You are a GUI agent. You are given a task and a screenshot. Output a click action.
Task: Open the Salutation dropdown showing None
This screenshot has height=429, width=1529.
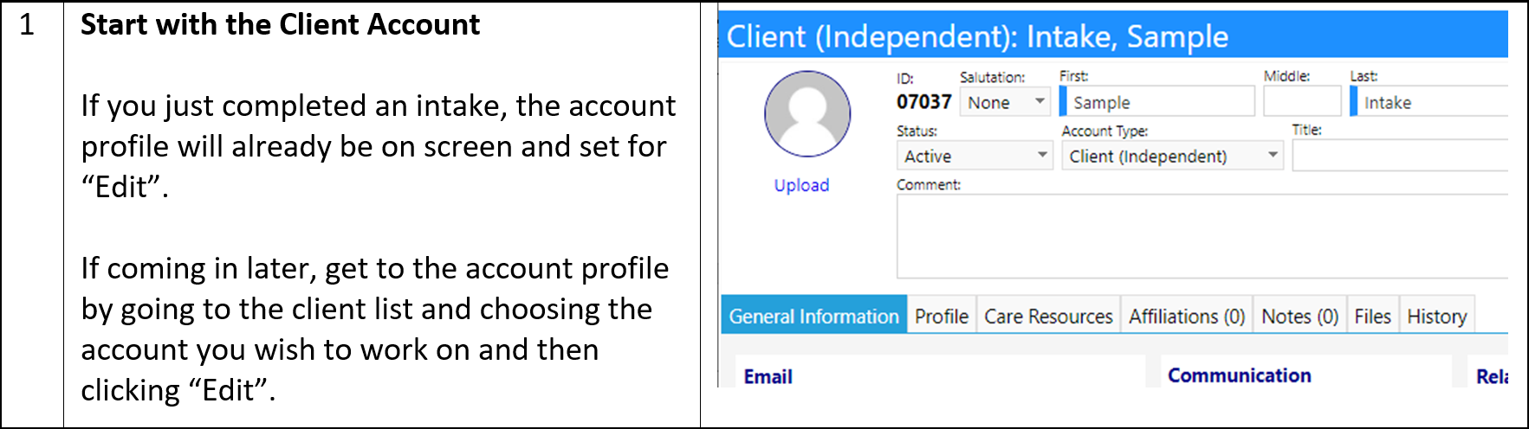1005,102
